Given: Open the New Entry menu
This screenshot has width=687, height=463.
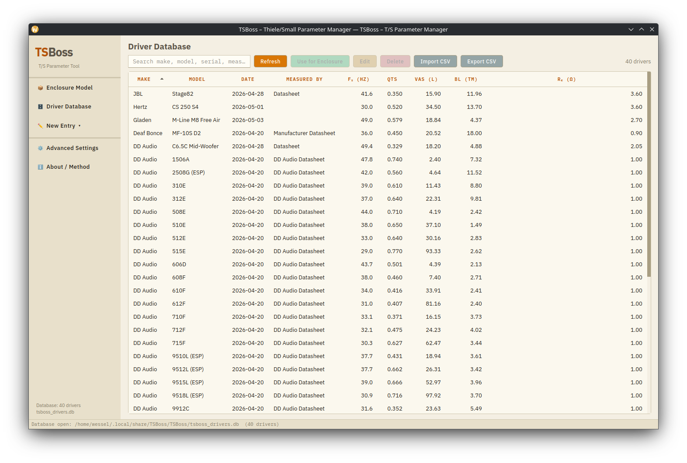Looking at the screenshot, I should click(x=75, y=126).
